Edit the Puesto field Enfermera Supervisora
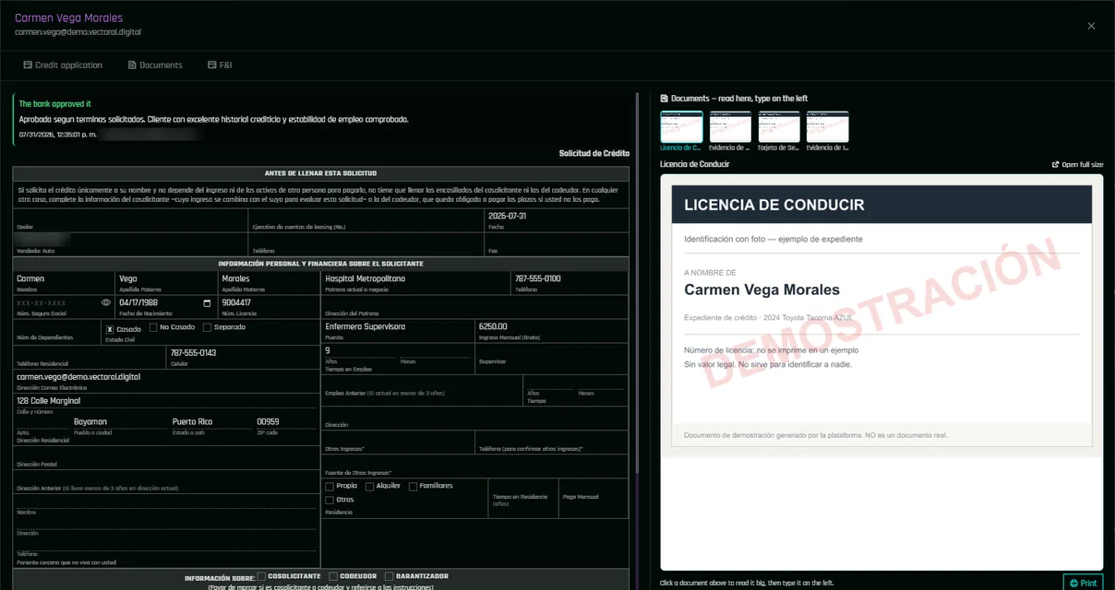Image resolution: width=1115 pixels, height=590 pixels. click(x=397, y=326)
